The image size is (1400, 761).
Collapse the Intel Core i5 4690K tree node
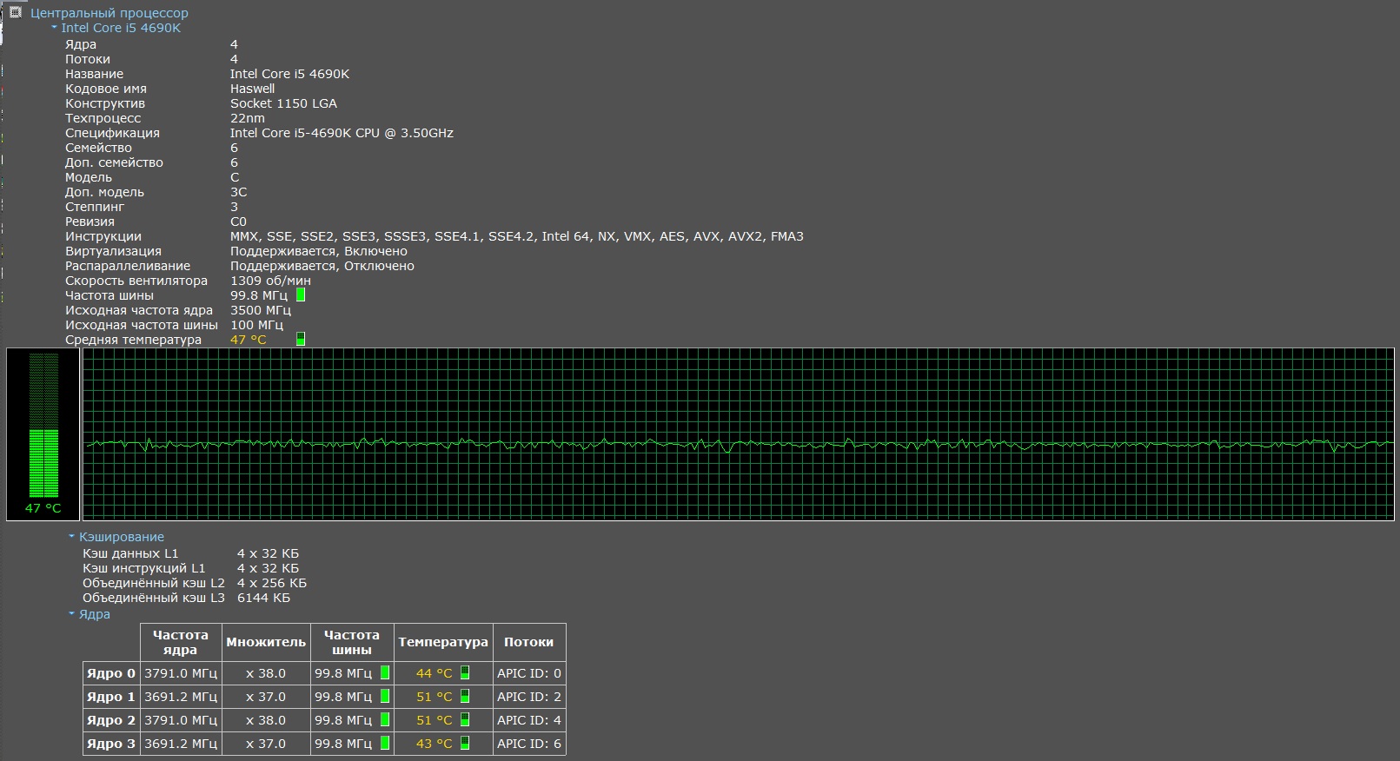tap(54, 27)
